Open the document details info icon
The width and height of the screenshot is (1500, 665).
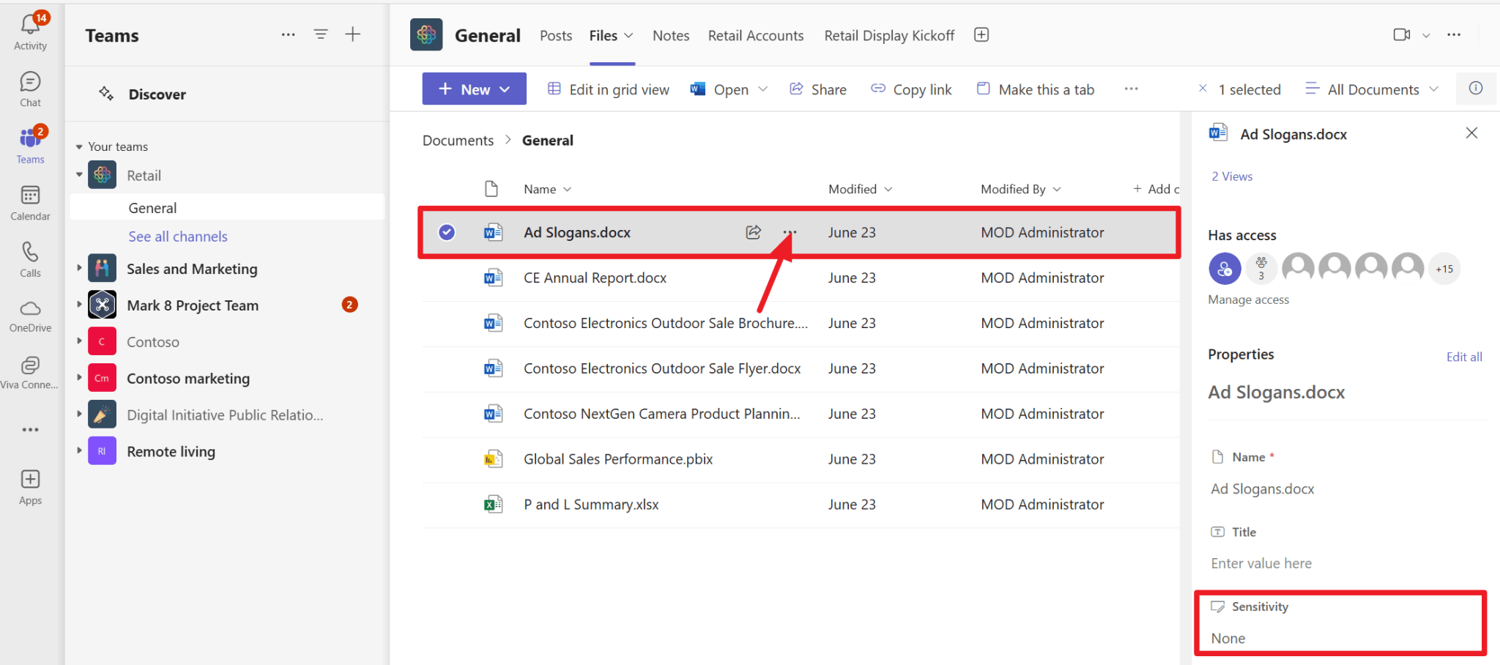(1476, 89)
